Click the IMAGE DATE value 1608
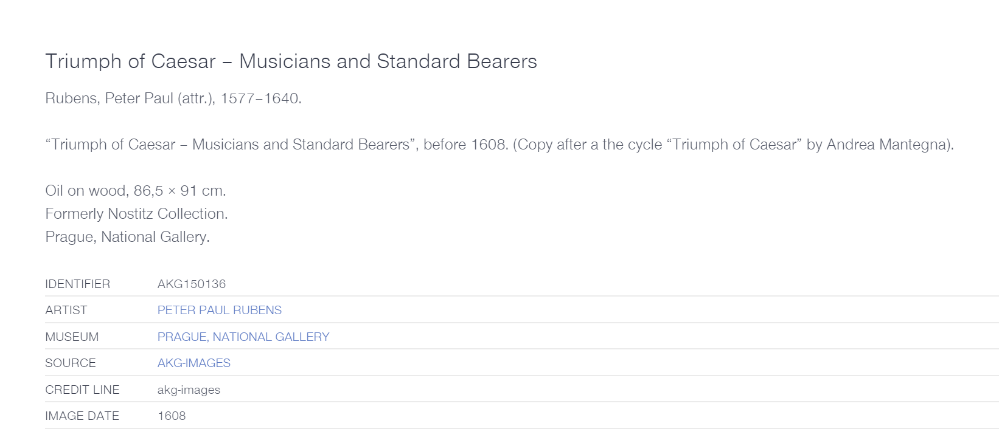This screenshot has height=443, width=999. [172, 416]
